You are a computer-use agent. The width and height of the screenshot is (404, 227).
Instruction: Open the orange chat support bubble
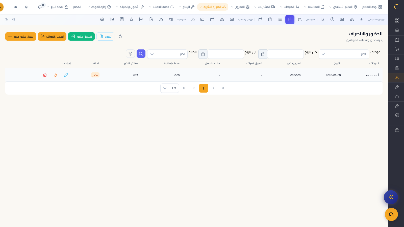[391, 214]
